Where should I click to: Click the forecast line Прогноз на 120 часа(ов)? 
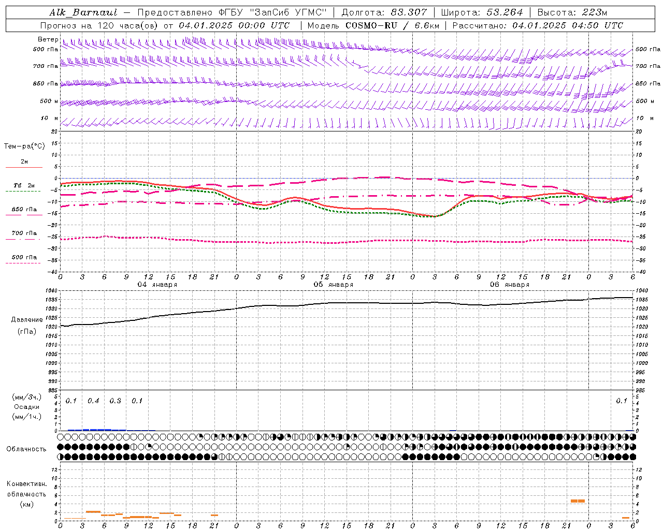click(x=99, y=25)
